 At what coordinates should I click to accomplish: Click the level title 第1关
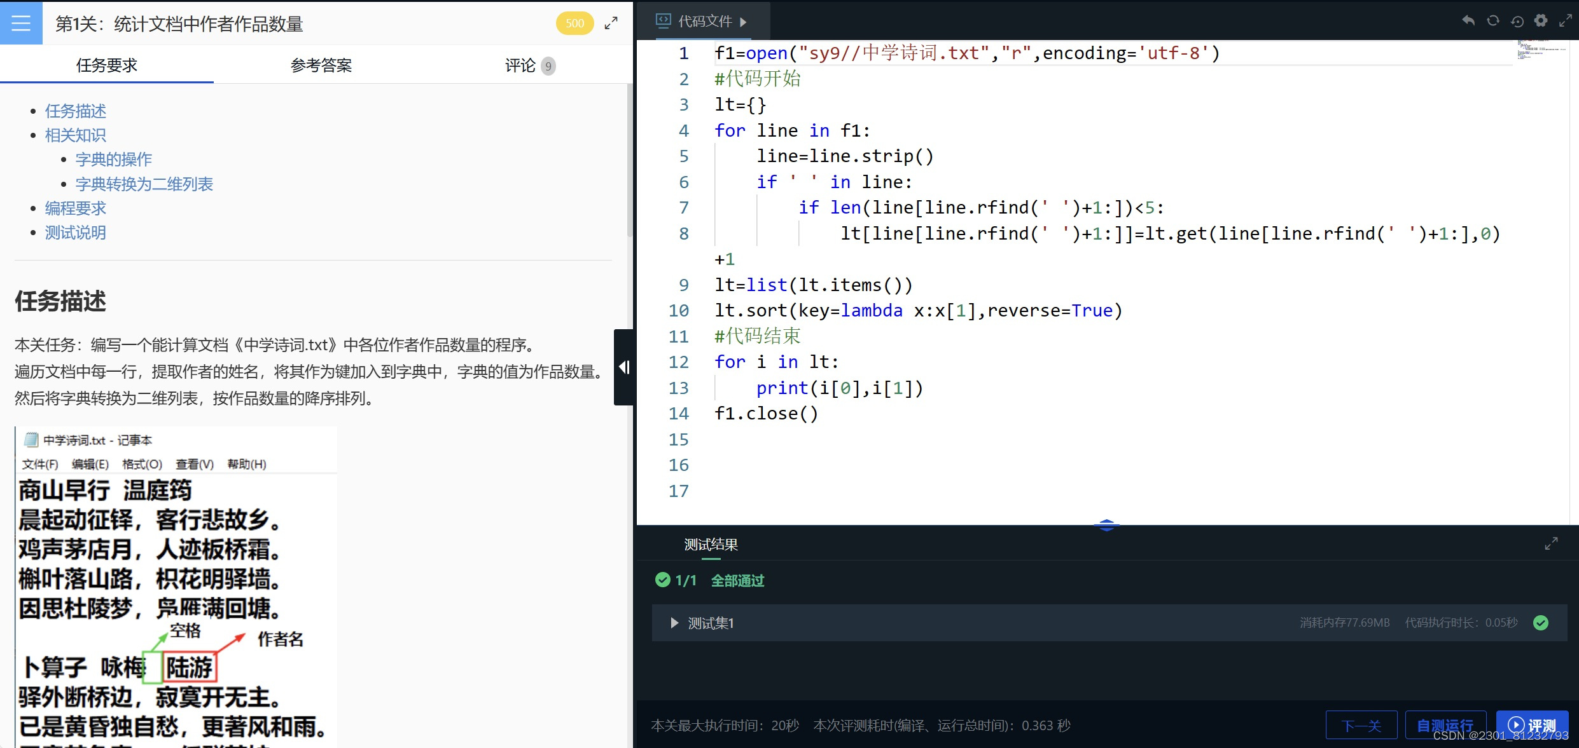tap(179, 24)
